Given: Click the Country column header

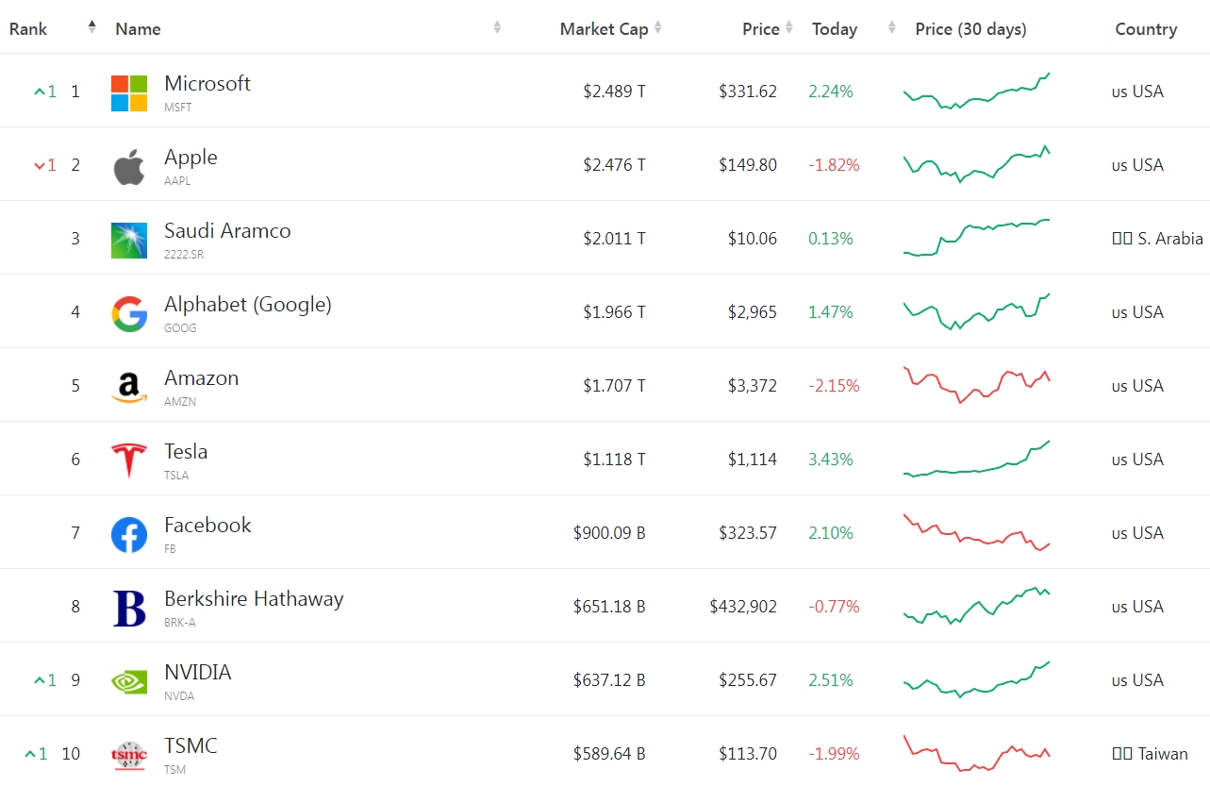Looking at the screenshot, I should pyautogui.click(x=1146, y=29).
